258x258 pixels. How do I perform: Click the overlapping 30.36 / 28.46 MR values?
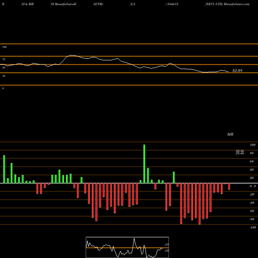(240, 152)
